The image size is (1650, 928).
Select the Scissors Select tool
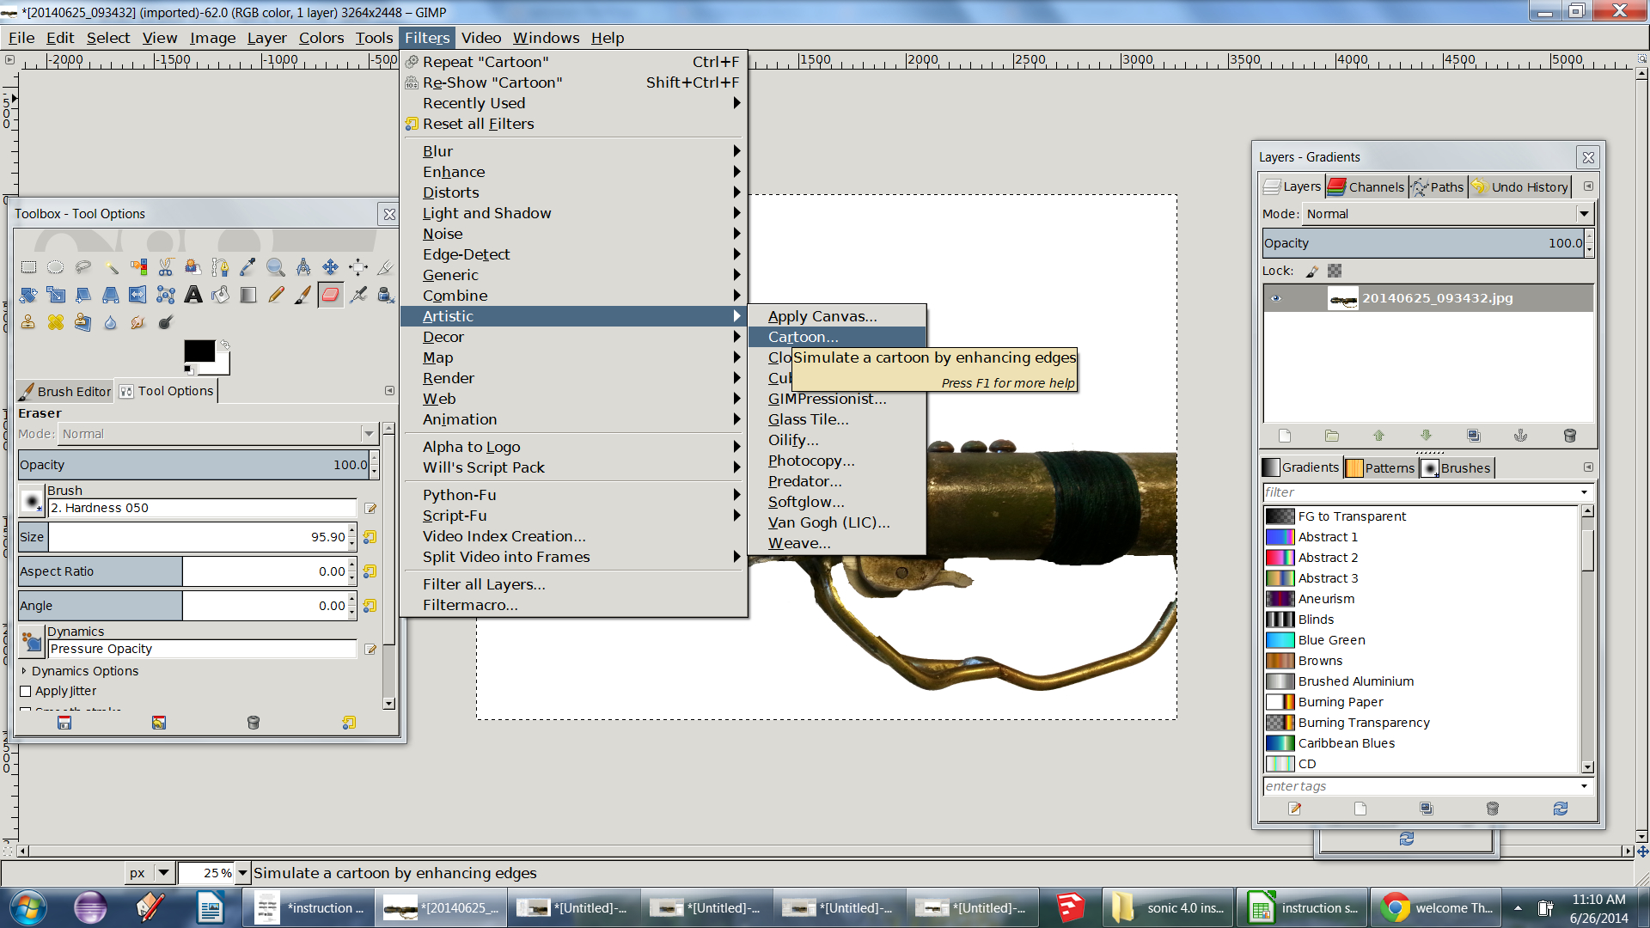(166, 267)
